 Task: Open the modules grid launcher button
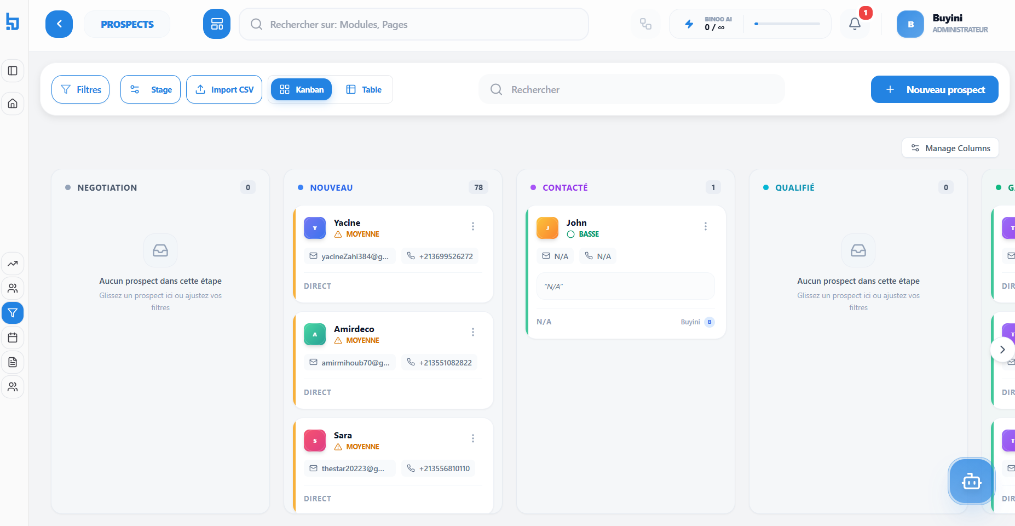[217, 24]
